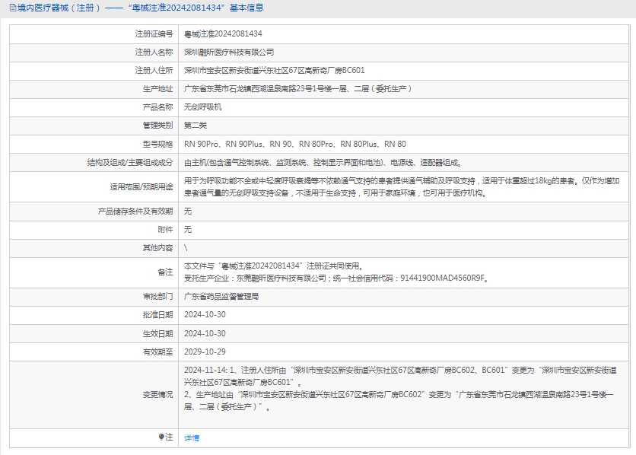Click the 结构及组成 description text
The image size is (636, 455).
tap(323, 163)
